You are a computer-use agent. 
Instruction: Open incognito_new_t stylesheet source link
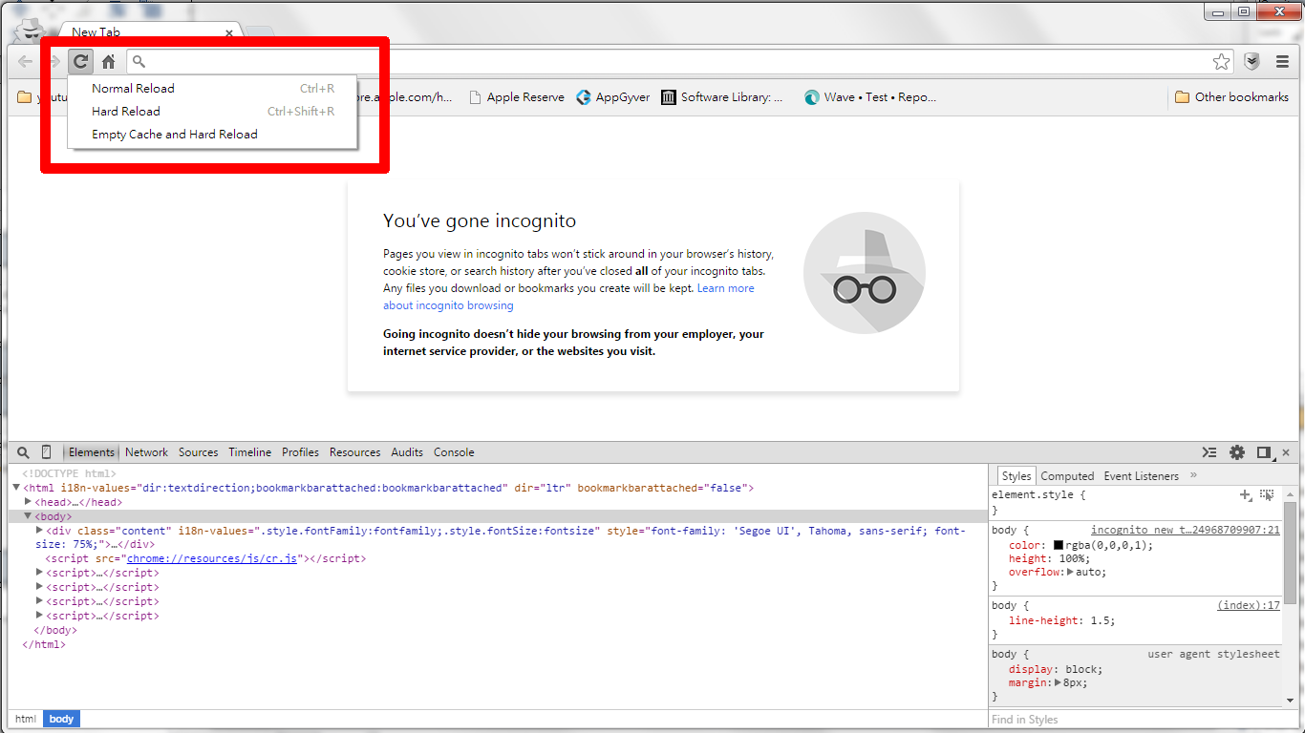pos(1186,530)
